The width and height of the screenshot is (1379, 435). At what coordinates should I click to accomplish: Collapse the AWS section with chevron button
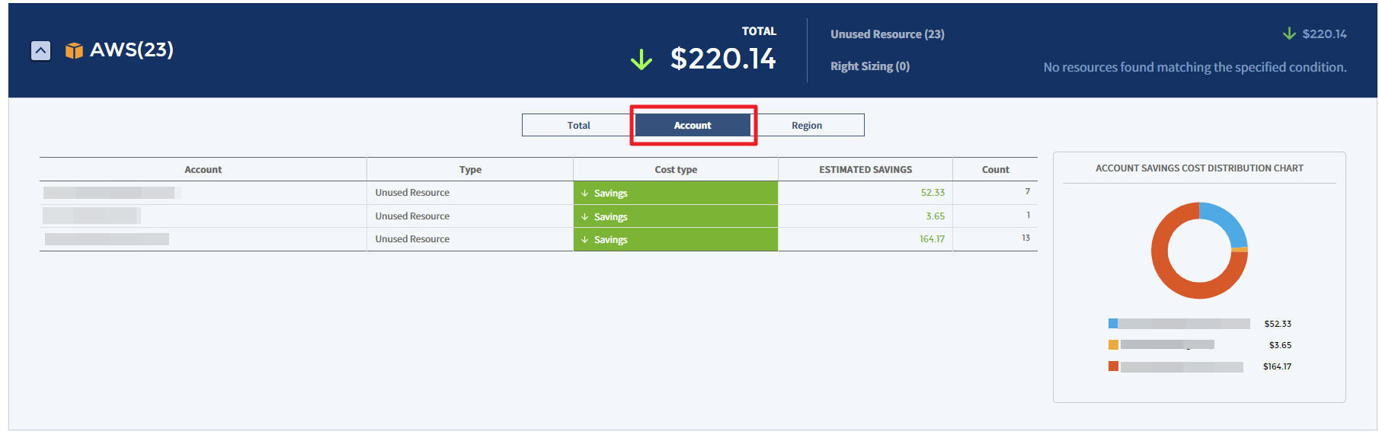[40, 50]
